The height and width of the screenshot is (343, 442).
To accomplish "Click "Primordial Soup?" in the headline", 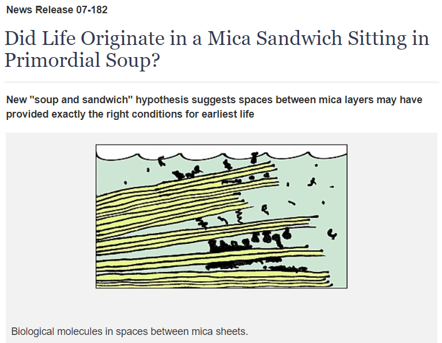I will pos(82,60).
